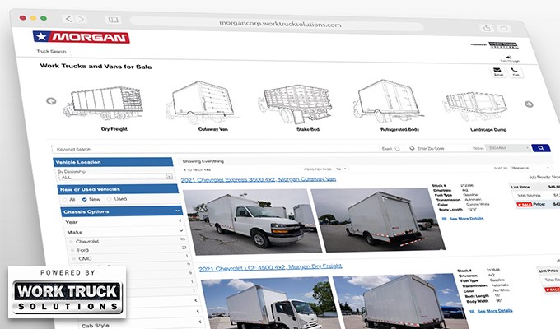Open the Sort by Relevance dropdown
The height and width of the screenshot is (329, 560).
[530, 168]
